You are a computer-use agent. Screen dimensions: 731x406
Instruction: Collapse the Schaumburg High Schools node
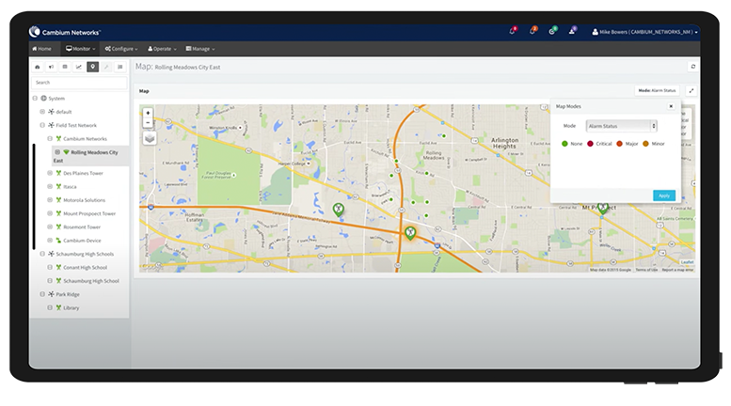point(42,254)
